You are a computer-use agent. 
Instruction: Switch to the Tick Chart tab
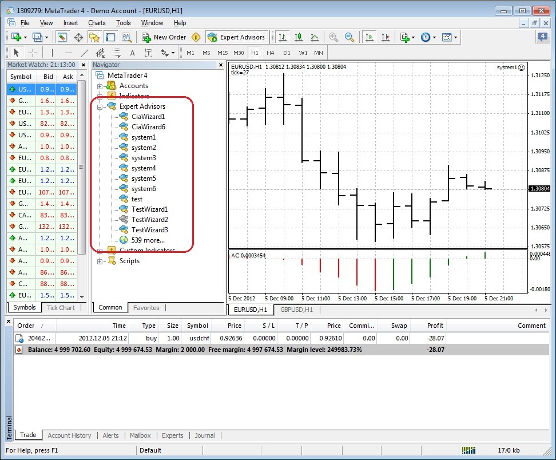(x=61, y=308)
